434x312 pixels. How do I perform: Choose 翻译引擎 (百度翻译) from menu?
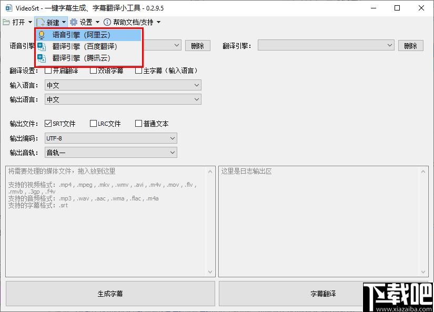pyautogui.click(x=88, y=46)
